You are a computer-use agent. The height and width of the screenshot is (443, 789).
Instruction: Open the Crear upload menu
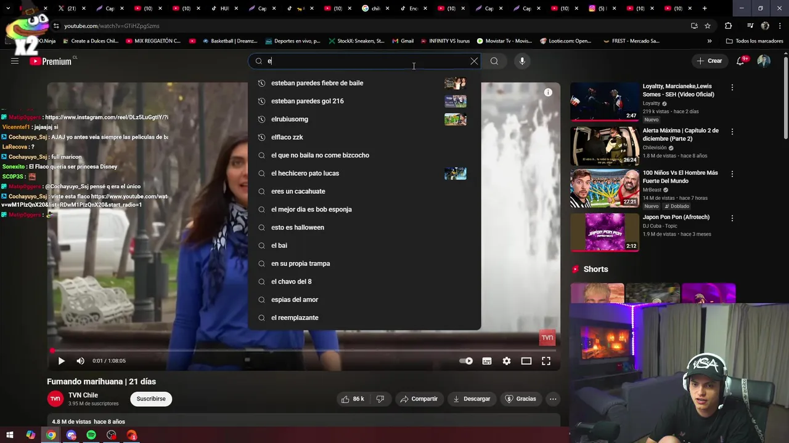click(x=709, y=61)
